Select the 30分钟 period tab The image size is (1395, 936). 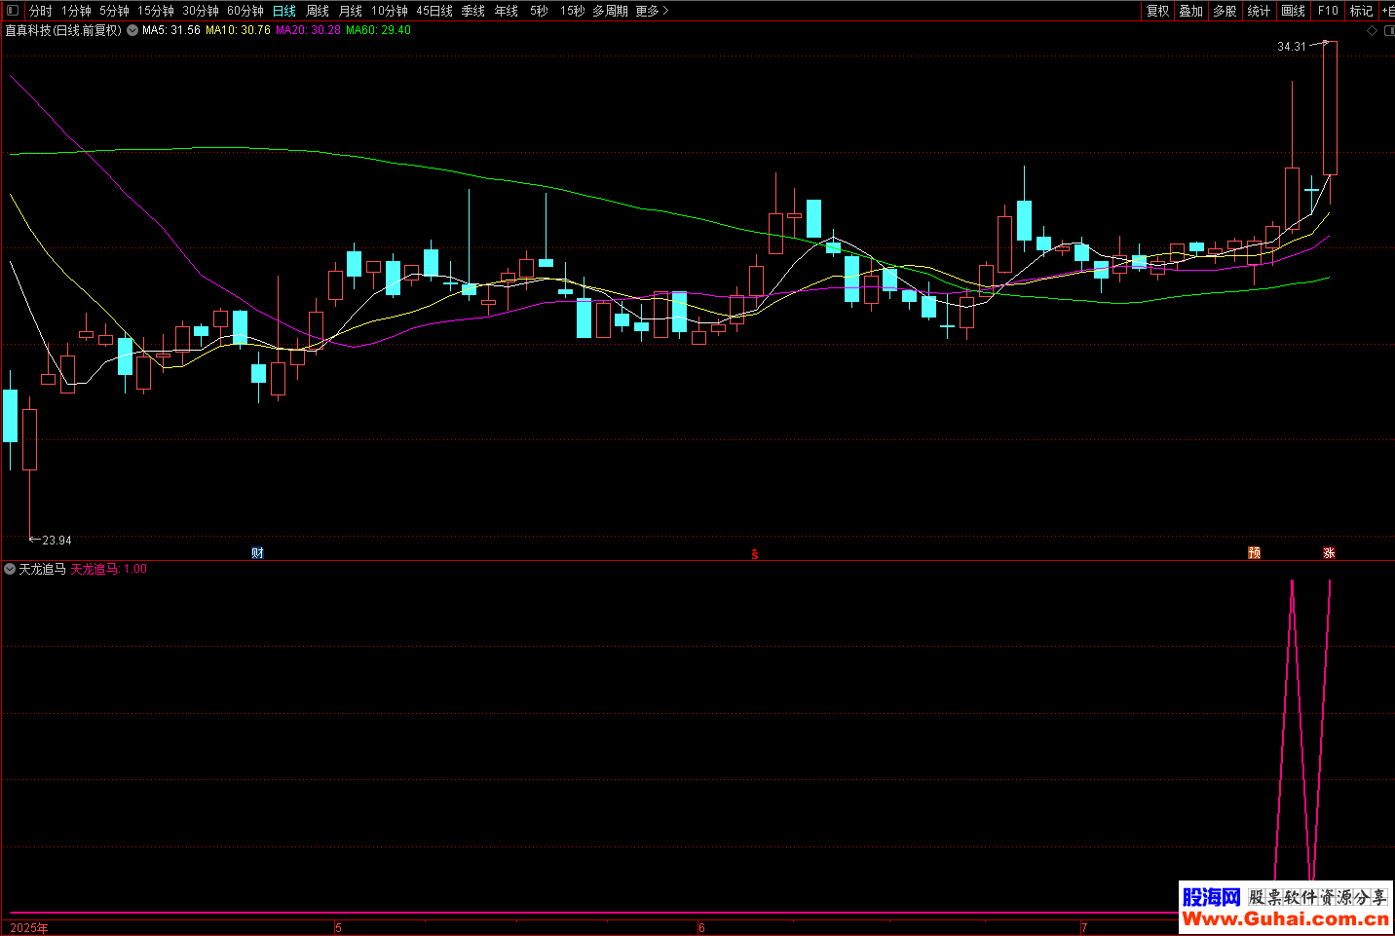click(x=201, y=11)
